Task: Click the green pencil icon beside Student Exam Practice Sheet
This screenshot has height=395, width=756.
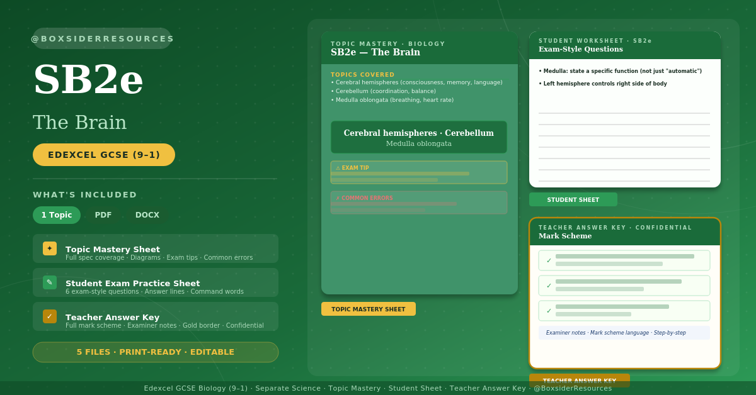Action: (50, 282)
